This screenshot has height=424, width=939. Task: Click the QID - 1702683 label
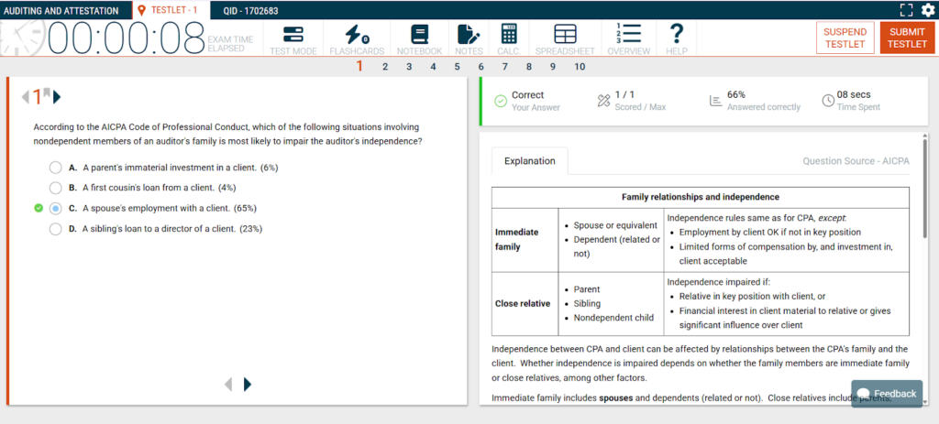pyautogui.click(x=249, y=11)
